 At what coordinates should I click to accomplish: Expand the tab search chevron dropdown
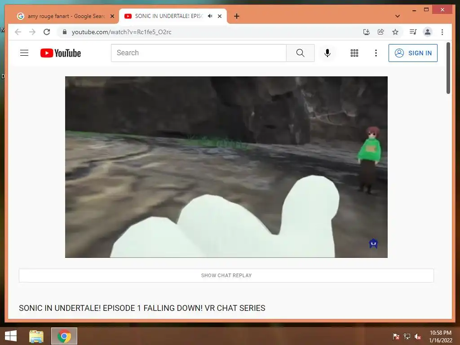coord(397,16)
